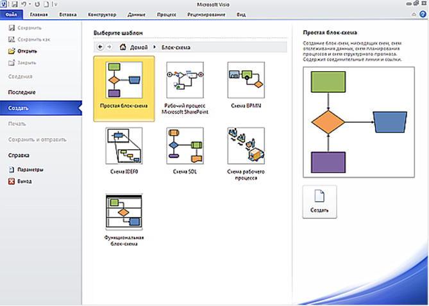The width and height of the screenshot is (429, 306).
Task: Click Открыть in the backstage menu
Action: coord(22,51)
